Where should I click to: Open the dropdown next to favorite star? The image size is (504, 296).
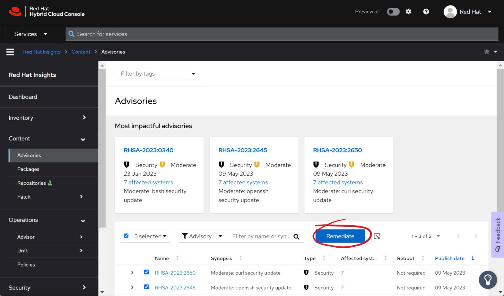tap(495, 52)
